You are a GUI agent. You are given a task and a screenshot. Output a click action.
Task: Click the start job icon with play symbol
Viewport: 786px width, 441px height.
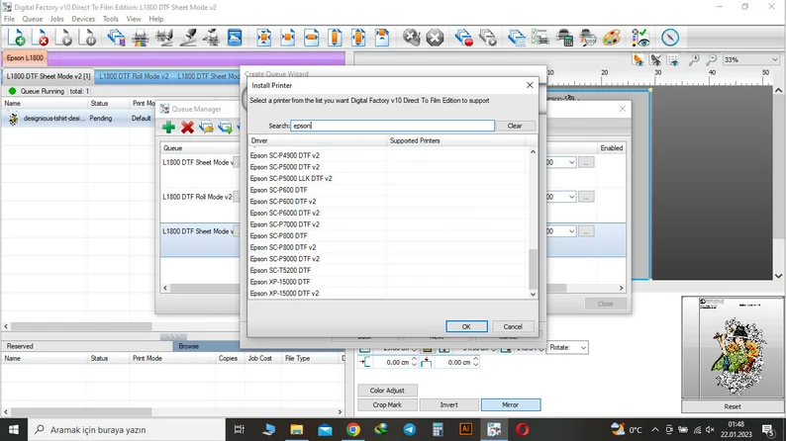(64, 38)
